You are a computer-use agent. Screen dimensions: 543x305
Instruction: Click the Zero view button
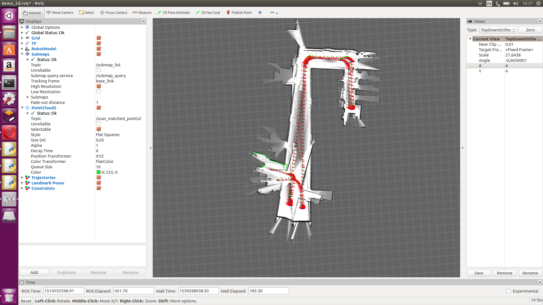click(530, 30)
